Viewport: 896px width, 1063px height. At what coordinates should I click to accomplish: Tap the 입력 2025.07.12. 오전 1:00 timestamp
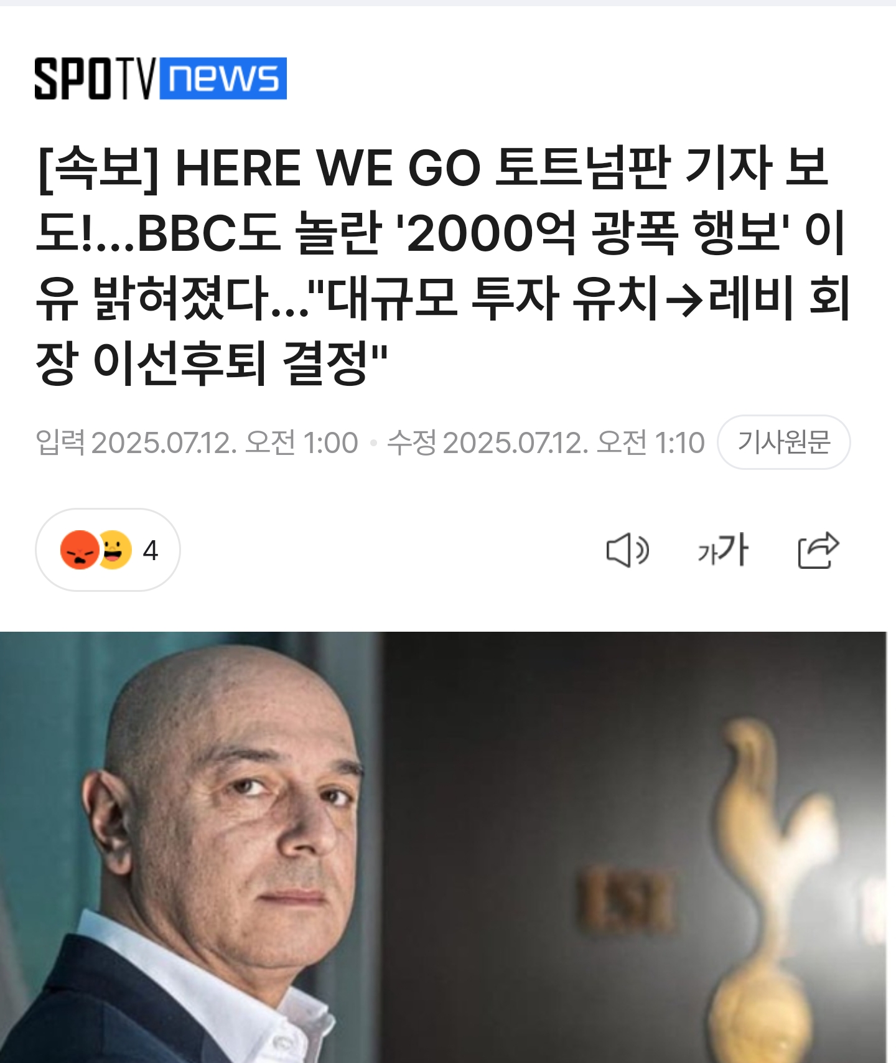[197, 443]
